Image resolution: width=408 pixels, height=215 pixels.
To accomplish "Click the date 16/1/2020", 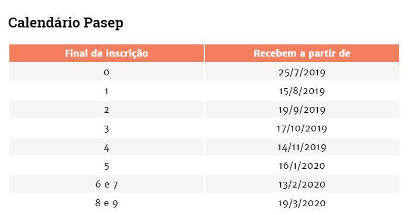I will click(302, 166).
